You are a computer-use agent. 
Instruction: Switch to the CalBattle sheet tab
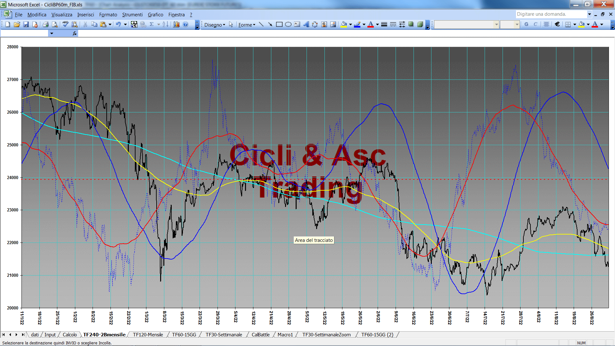[261, 334]
